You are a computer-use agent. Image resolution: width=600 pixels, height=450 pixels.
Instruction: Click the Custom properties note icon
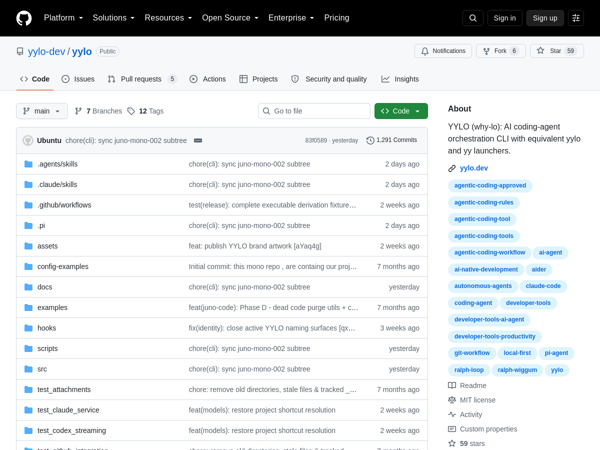(x=452, y=429)
